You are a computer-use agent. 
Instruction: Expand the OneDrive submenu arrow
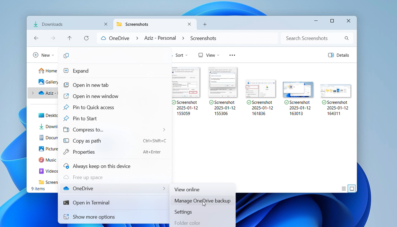tap(164, 188)
